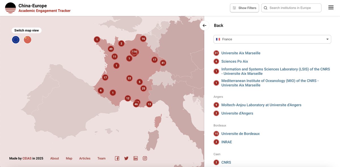Open Moltech-Anjou Laboratory link
The image size is (340, 167).
[261, 105]
